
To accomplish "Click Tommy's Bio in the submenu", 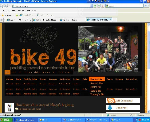I will tap(97, 94).
